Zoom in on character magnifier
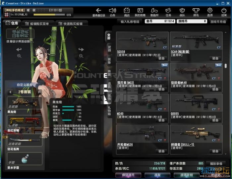The height and width of the screenshot is (179, 232). click(x=19, y=56)
